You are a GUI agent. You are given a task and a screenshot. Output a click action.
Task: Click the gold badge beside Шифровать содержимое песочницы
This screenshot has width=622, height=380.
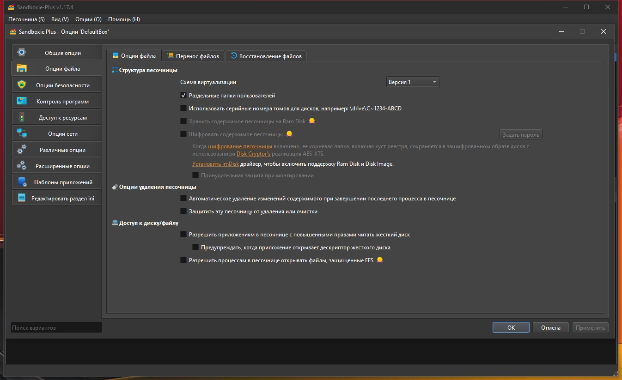(x=289, y=134)
